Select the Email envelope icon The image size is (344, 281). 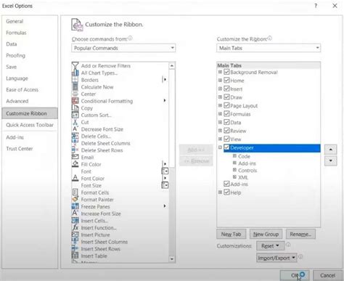coord(75,157)
